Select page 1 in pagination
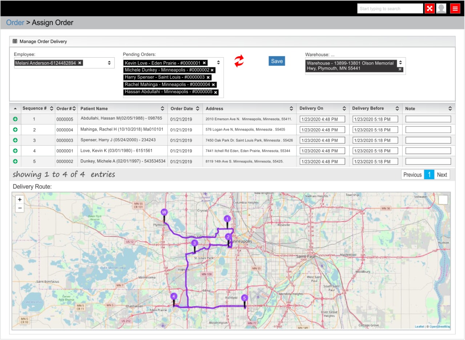 429,175
